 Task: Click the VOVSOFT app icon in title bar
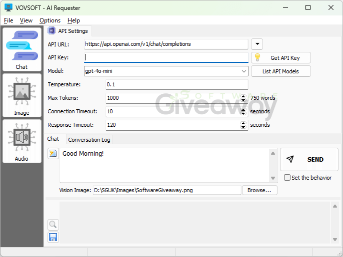8,7
